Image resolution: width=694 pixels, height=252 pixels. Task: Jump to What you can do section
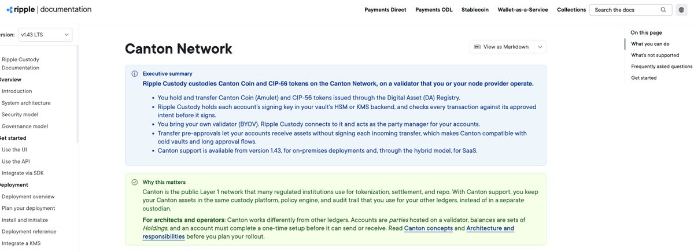point(650,44)
